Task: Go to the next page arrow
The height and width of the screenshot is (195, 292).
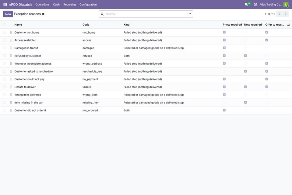Action: point(286,14)
